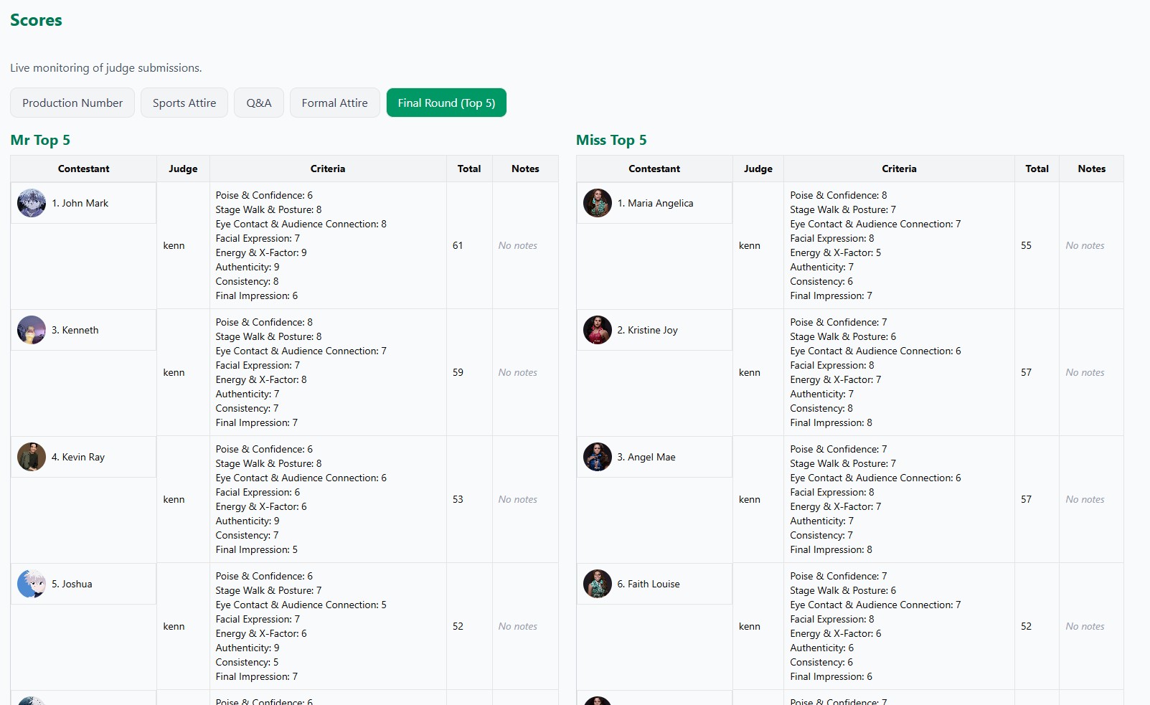The height and width of the screenshot is (705, 1150).
Task: Click Total column header in Mr table
Action: point(469,169)
